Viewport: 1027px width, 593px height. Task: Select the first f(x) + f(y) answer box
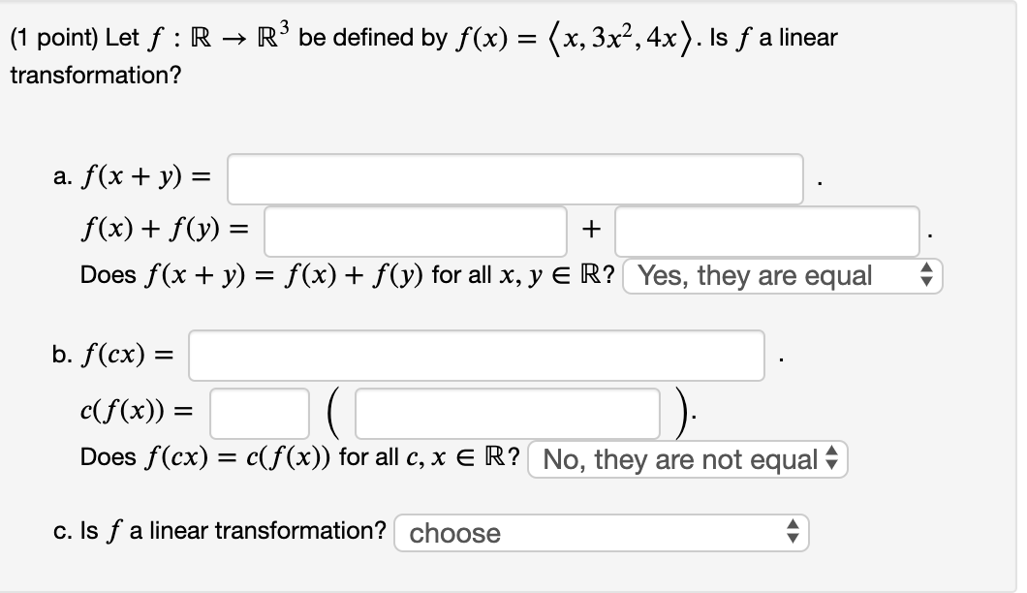tap(415, 229)
